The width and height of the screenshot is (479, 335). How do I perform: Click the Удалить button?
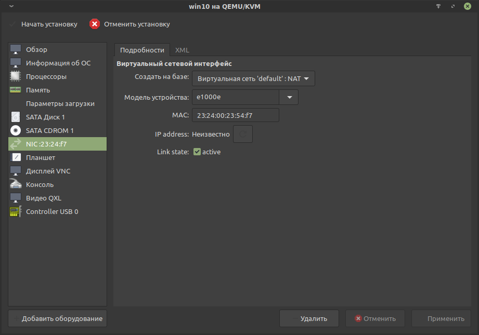[x=309, y=318]
